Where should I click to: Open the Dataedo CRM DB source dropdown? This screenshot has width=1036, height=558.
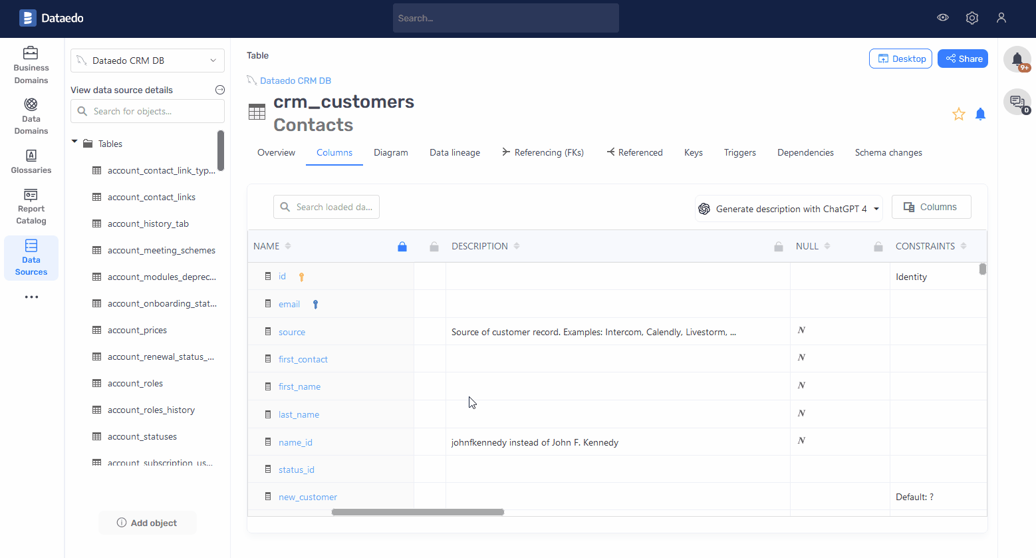click(148, 61)
